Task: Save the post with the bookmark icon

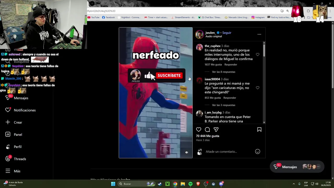Action: 259,130
